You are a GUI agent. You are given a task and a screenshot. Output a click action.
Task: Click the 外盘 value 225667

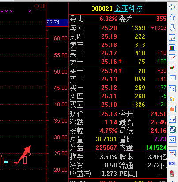[106, 147]
